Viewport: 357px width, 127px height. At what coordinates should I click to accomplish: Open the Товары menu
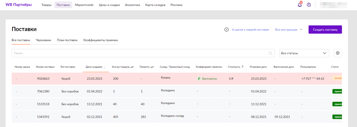46,5
